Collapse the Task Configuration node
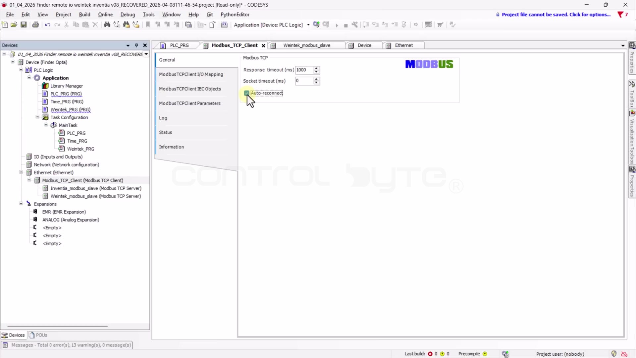This screenshot has width=636, height=358. 37,117
